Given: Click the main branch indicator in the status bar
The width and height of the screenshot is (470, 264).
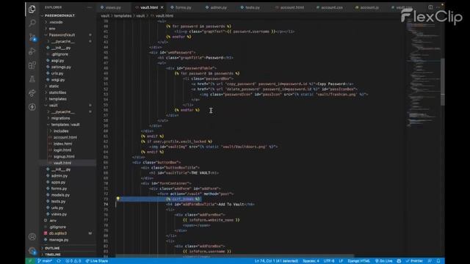Looking at the screenshot, I should 45,261.
